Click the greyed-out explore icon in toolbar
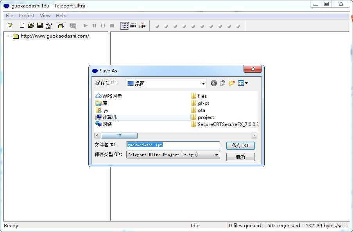The image size is (353, 232). [73, 26]
